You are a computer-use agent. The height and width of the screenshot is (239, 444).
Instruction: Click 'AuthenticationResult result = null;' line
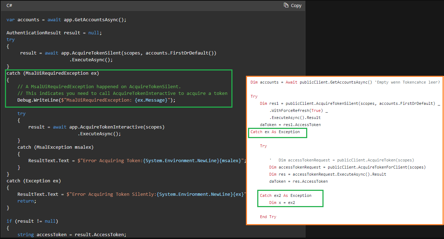pos(54,33)
